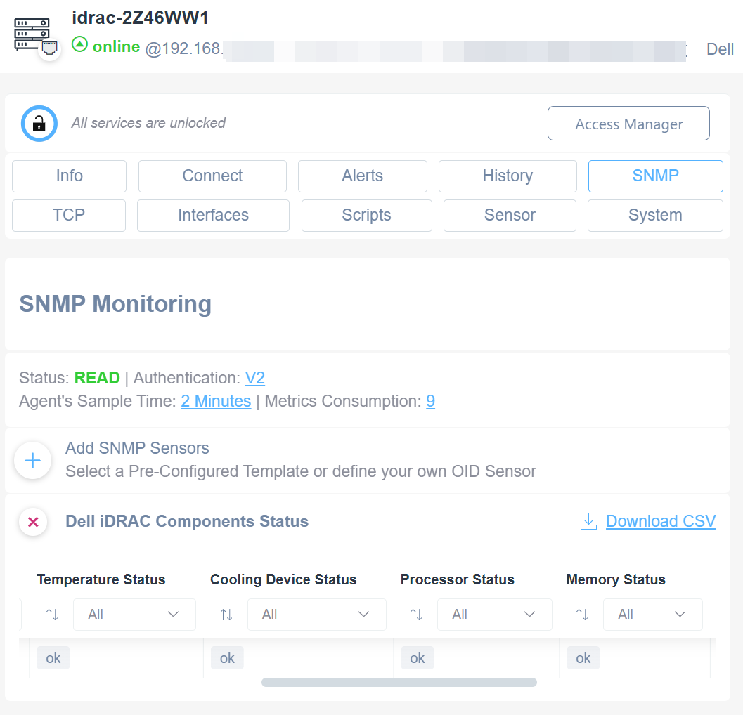Screen dimensions: 743x715
Task: Switch to the Info tab
Action: click(69, 176)
